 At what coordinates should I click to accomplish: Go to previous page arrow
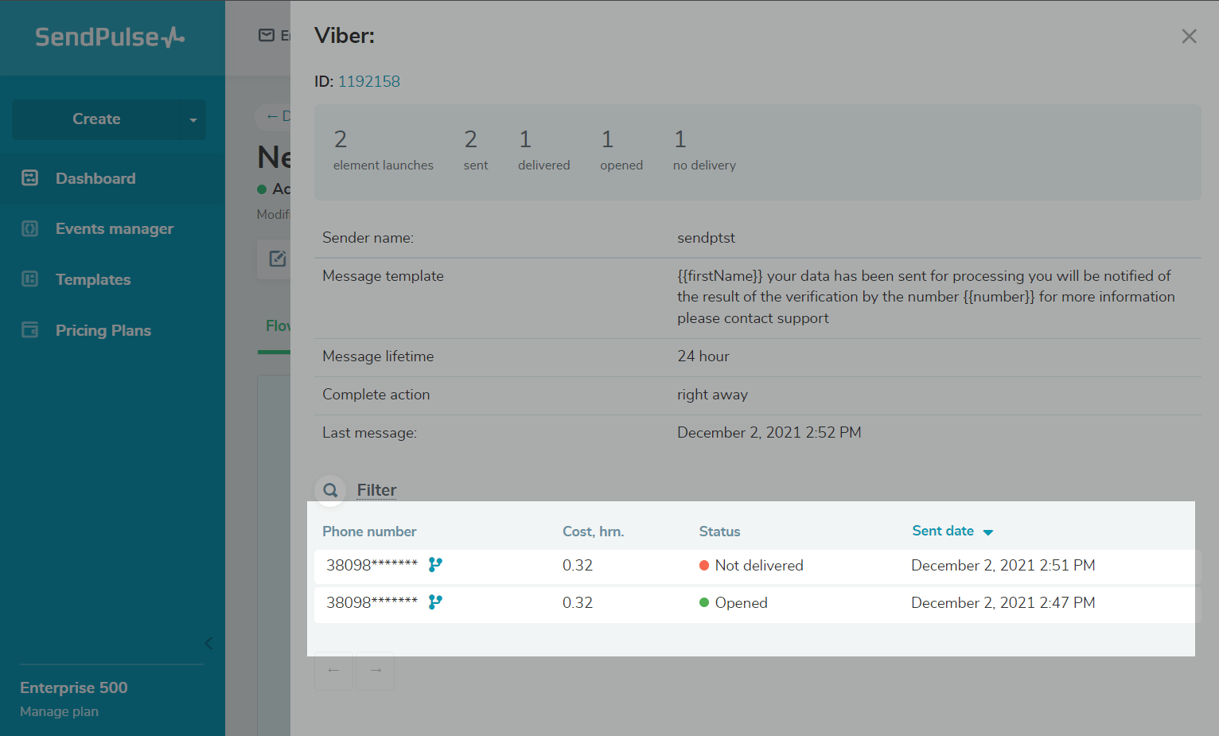334,671
